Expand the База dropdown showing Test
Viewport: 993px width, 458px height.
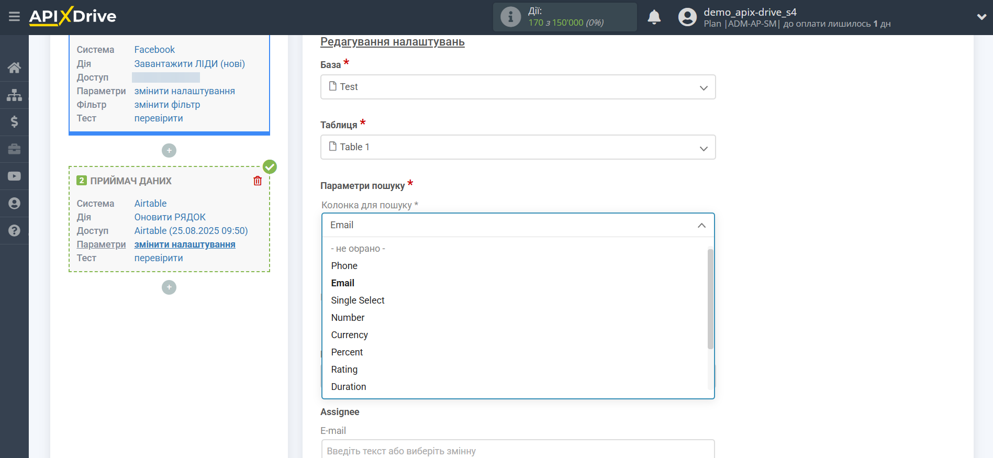(517, 87)
